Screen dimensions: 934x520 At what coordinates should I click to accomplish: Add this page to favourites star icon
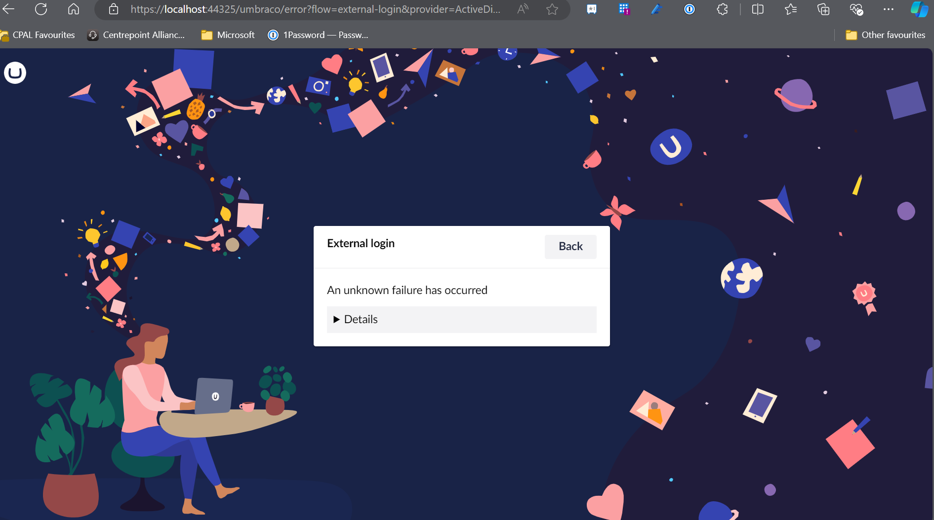click(552, 9)
